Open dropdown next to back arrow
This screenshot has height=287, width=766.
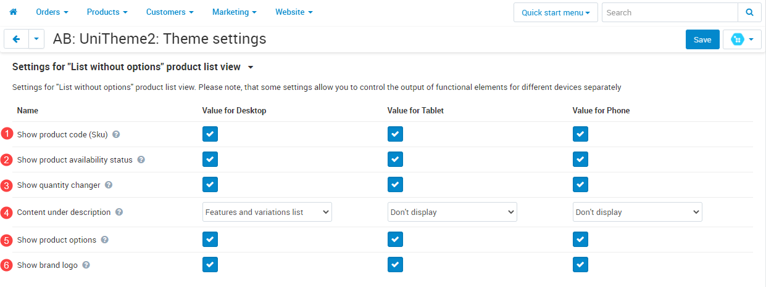click(36, 39)
